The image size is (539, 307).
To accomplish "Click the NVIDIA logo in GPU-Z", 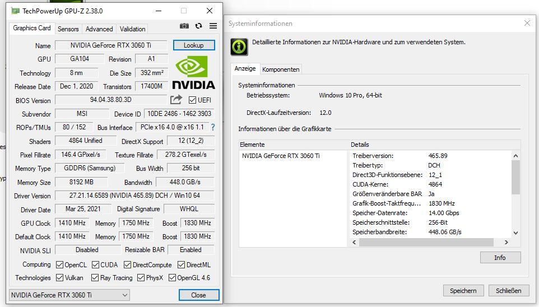I will [193, 72].
